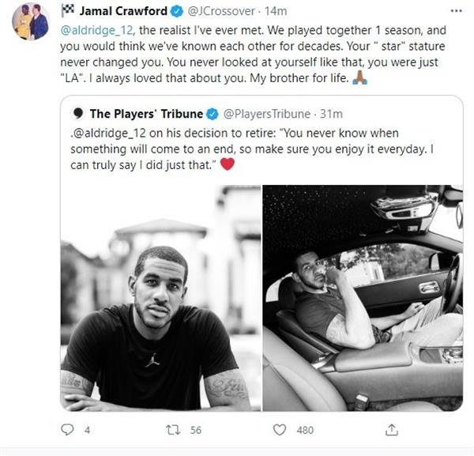
Task: Open the @aldridge_12 mention link
Action: [x=96, y=30]
